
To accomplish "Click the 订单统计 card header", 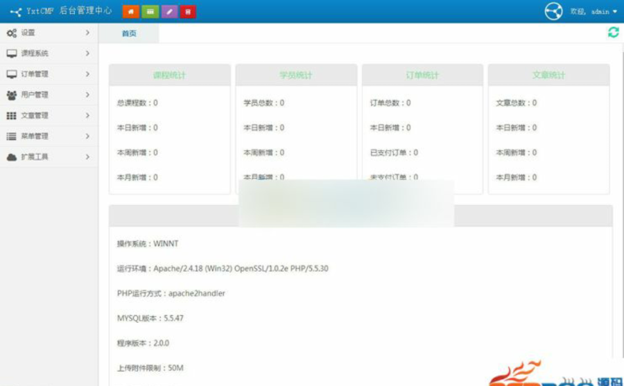I will point(422,75).
